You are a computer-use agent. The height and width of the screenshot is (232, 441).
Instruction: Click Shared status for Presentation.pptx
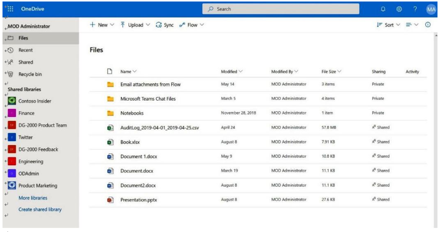pos(381,199)
